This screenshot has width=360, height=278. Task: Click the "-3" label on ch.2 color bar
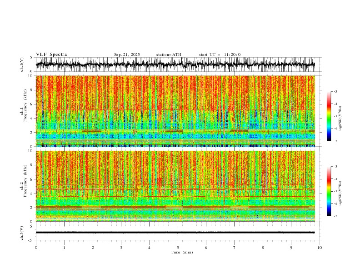pos(335,167)
